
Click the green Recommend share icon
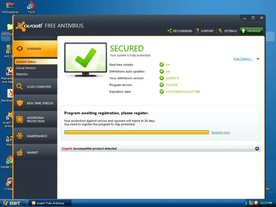click(170, 31)
